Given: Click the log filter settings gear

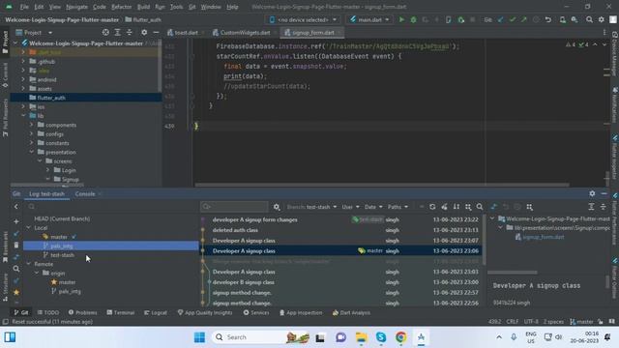Looking at the screenshot, I should (277, 207).
